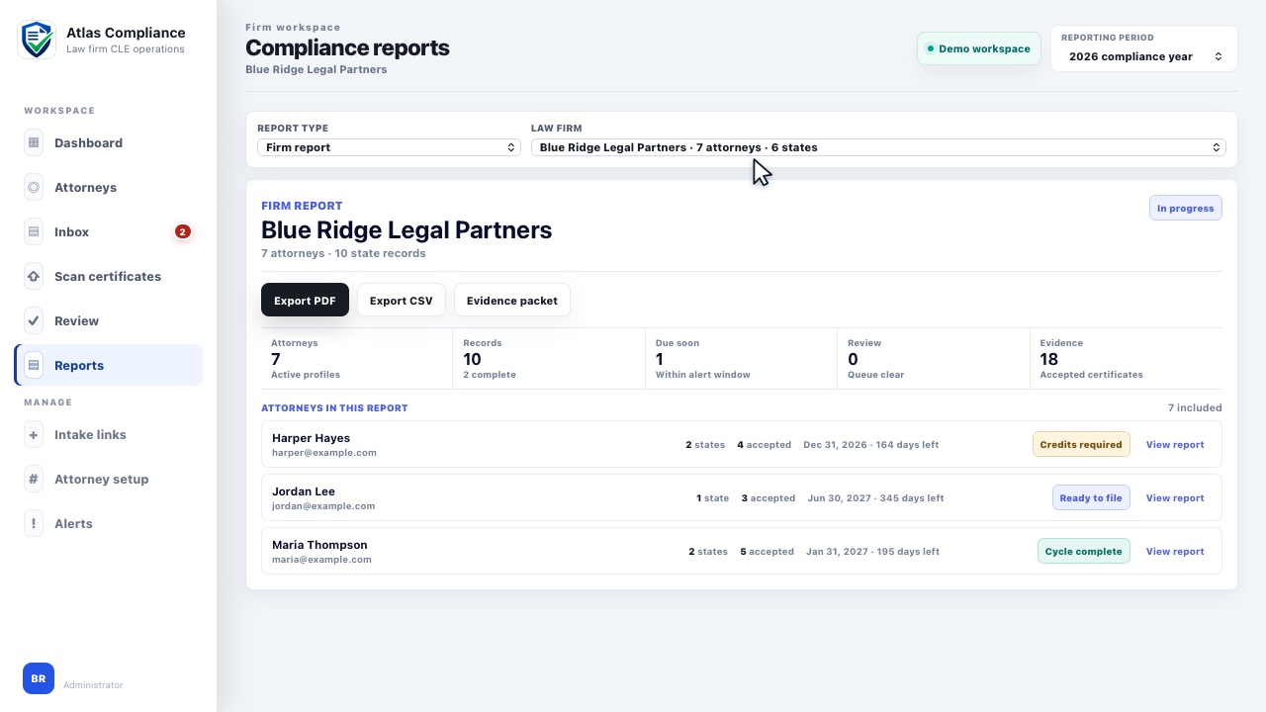The width and height of the screenshot is (1266, 712).
Task: Click the jordan@example.com email
Action: click(323, 506)
